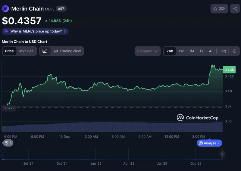241x171 pixels.
Task: Select the 24h time range
Action: 170,51
